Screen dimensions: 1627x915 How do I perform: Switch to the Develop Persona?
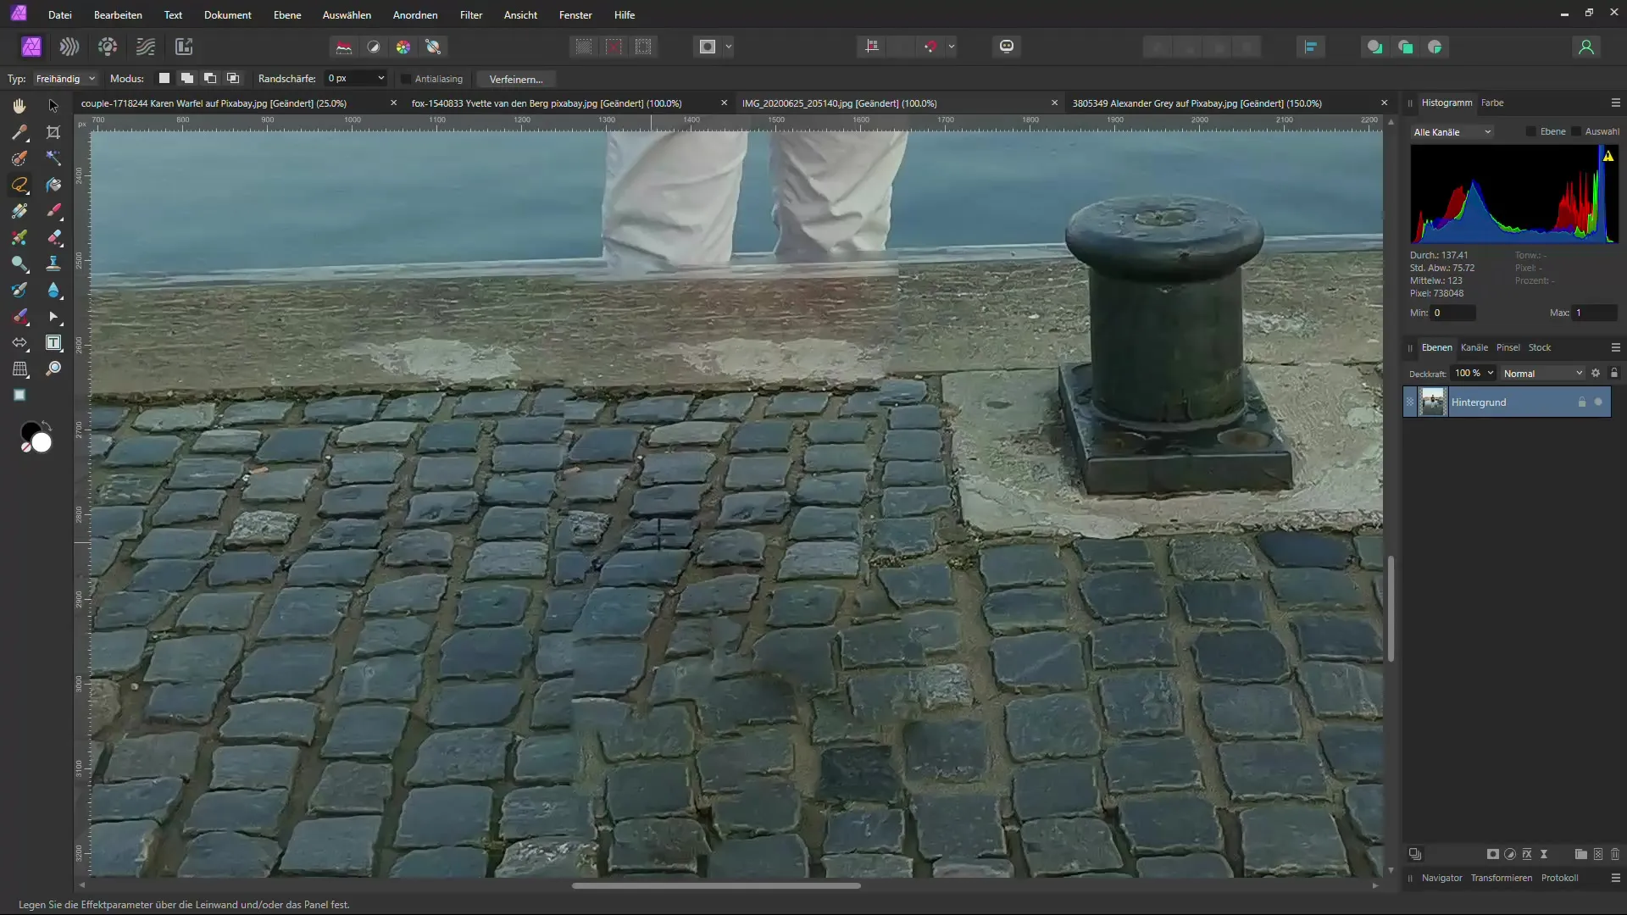click(108, 47)
